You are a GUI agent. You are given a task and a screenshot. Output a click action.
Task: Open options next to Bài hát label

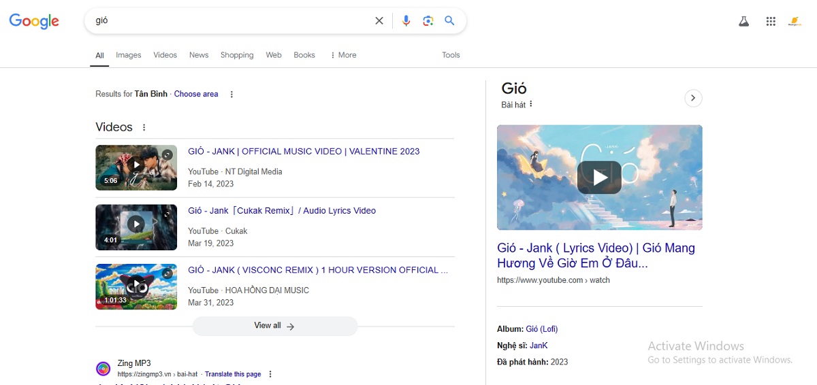click(531, 105)
